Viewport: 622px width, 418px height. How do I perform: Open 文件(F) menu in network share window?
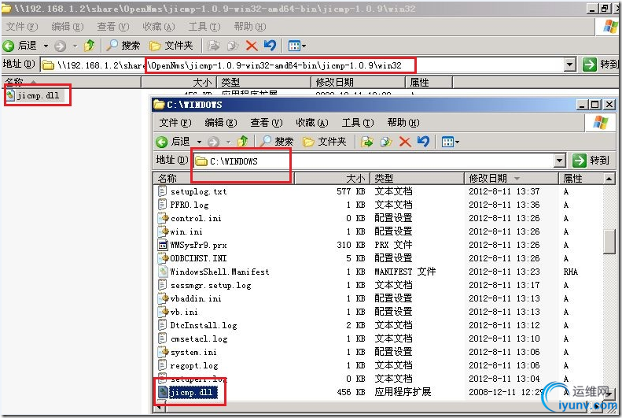(x=22, y=27)
